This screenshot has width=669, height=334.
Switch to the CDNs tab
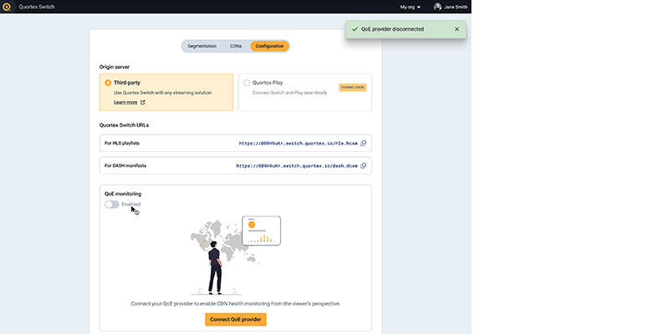[x=236, y=46]
